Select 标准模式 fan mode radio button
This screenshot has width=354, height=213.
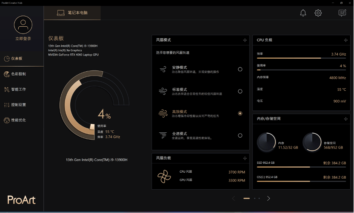240,91
